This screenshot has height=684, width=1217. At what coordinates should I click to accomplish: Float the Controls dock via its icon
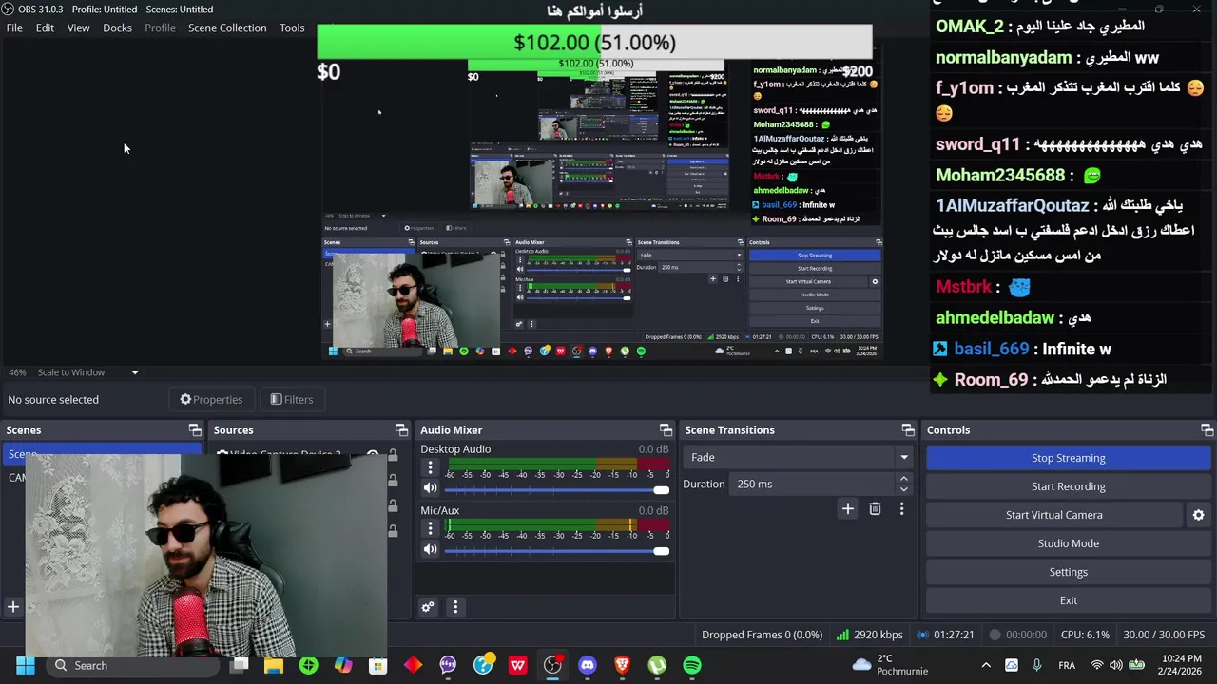tap(1207, 430)
